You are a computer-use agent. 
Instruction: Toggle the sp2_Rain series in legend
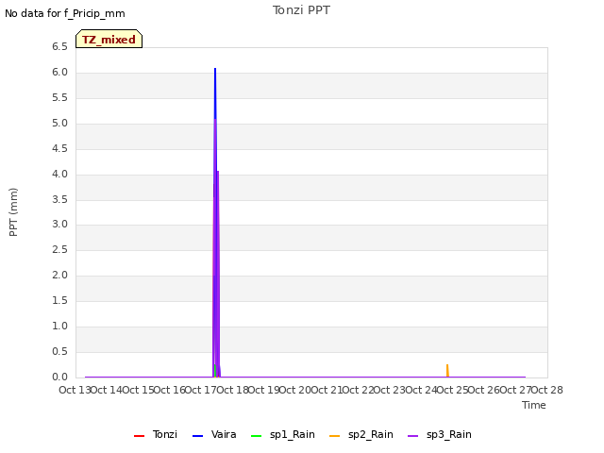click(361, 434)
